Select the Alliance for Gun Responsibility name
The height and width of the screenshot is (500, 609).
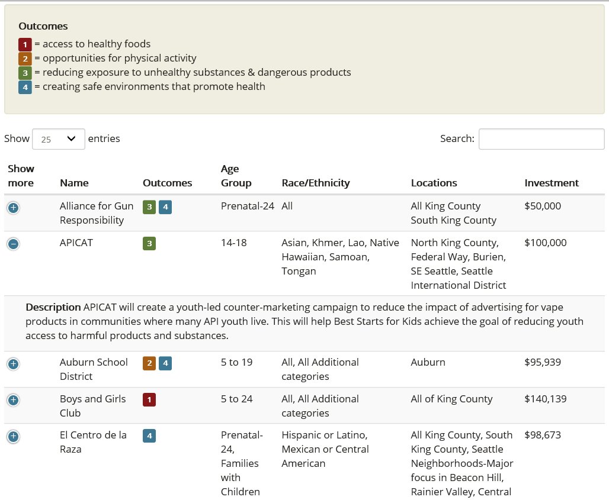(x=97, y=213)
